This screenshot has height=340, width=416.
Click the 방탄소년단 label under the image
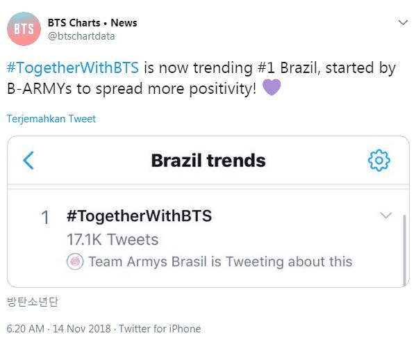(x=33, y=302)
